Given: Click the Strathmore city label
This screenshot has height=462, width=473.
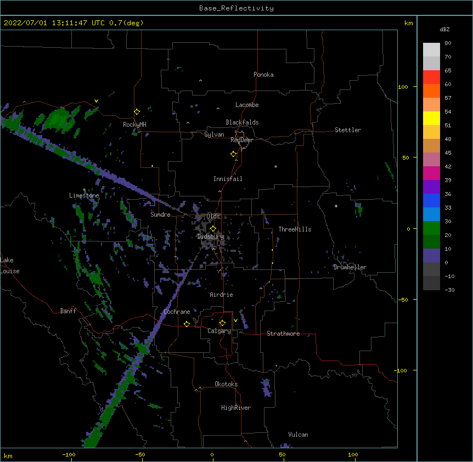Looking at the screenshot, I should coord(283,334).
